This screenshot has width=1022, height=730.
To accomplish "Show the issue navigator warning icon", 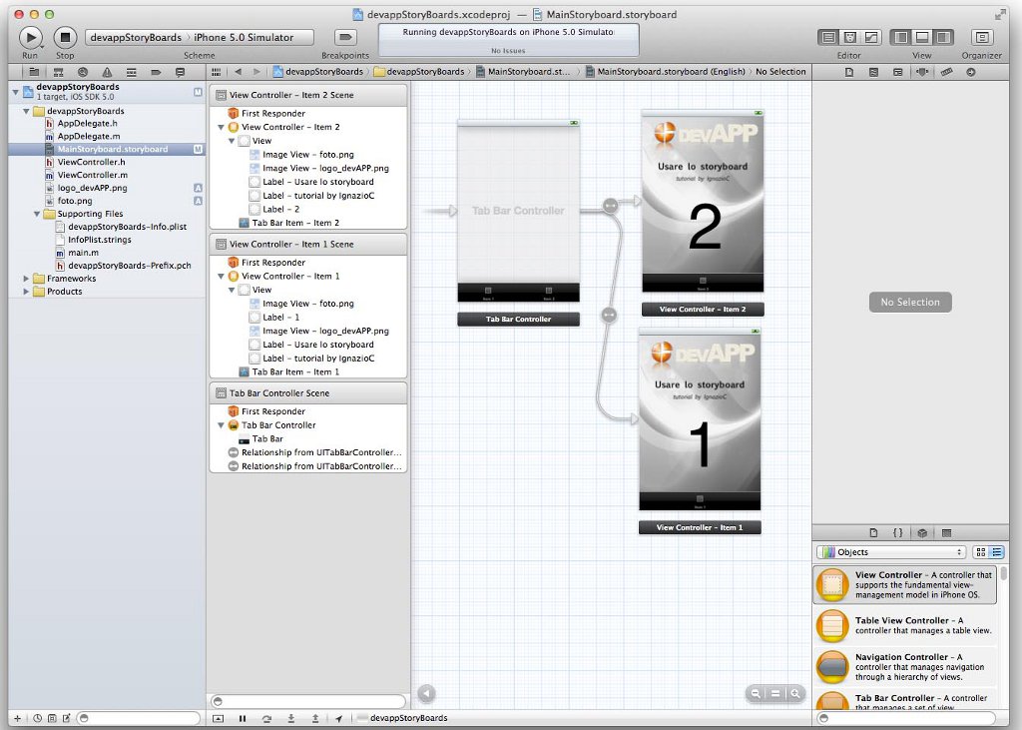I will [106, 72].
